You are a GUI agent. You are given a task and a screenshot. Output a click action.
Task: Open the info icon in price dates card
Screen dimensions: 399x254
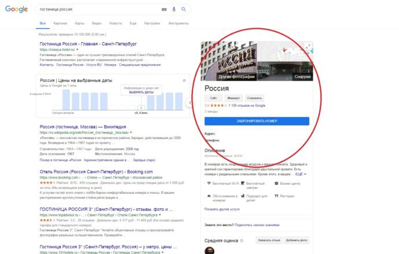tap(184, 80)
